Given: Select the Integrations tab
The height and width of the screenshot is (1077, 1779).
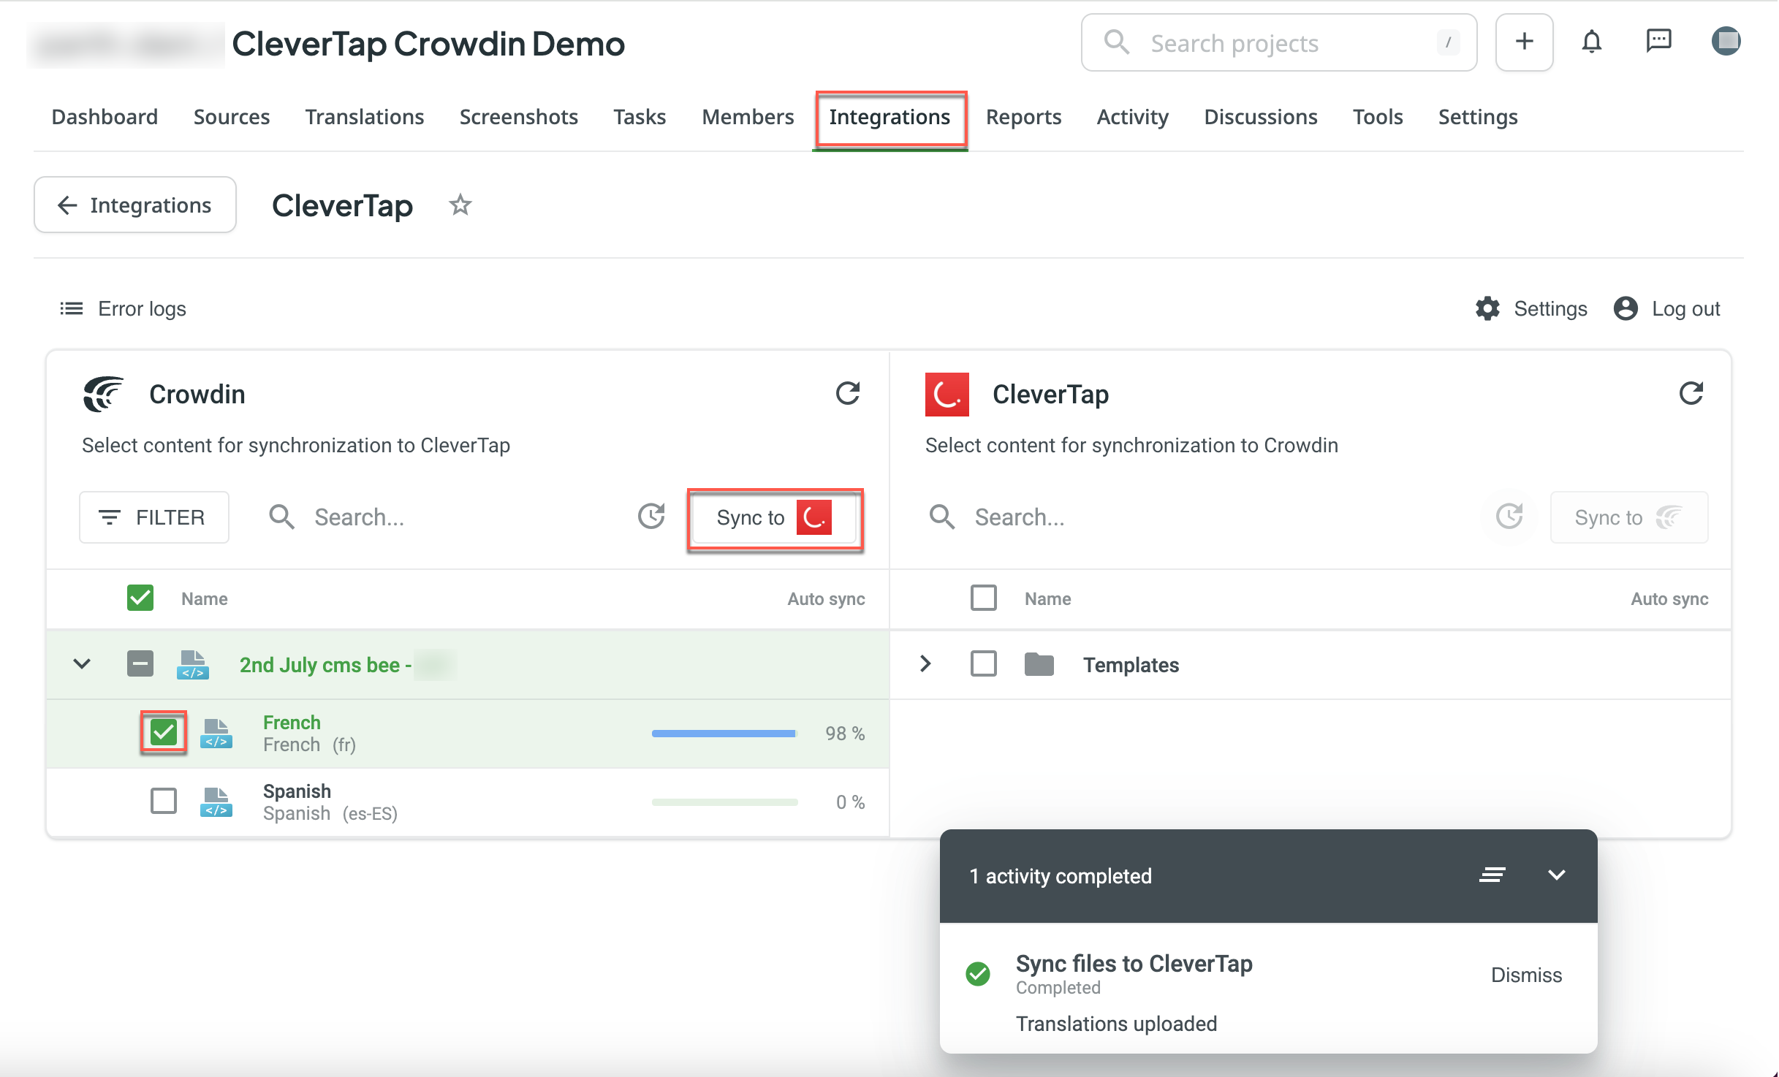Looking at the screenshot, I should click(x=889, y=117).
